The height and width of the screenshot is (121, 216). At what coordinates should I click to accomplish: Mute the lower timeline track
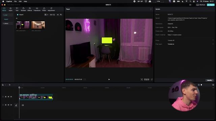tap(11, 105)
